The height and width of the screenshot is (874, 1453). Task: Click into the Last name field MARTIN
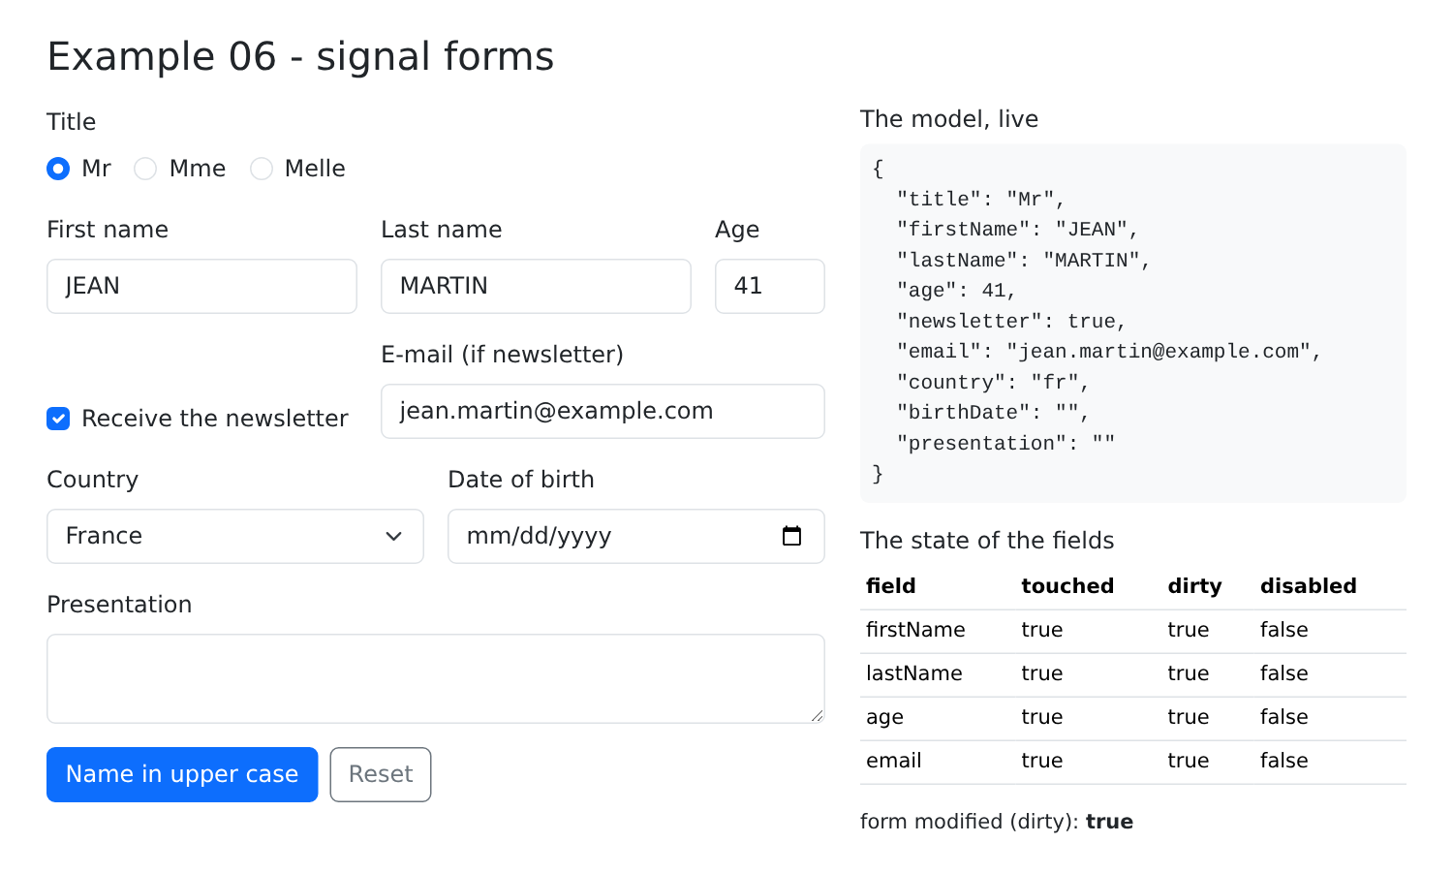click(x=536, y=286)
